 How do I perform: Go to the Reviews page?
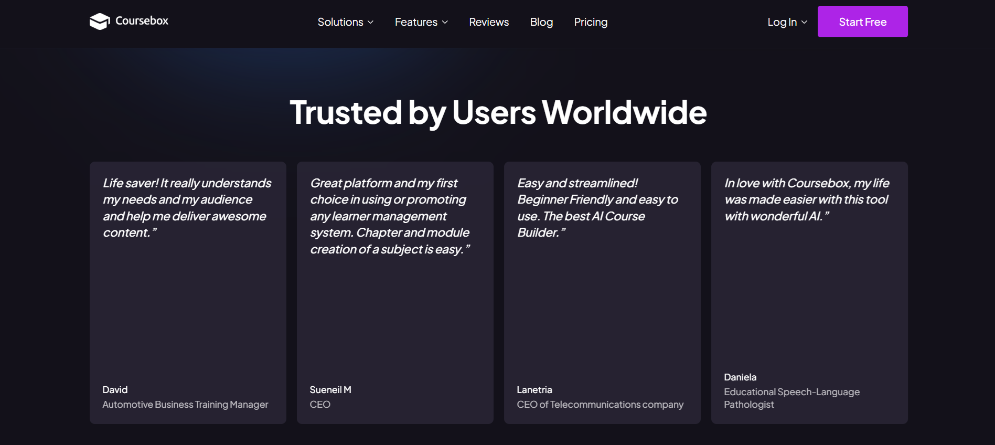click(x=489, y=22)
